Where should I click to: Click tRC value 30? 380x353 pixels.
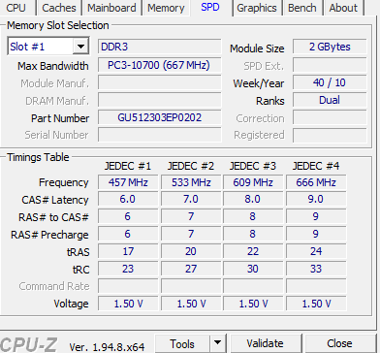click(253, 269)
